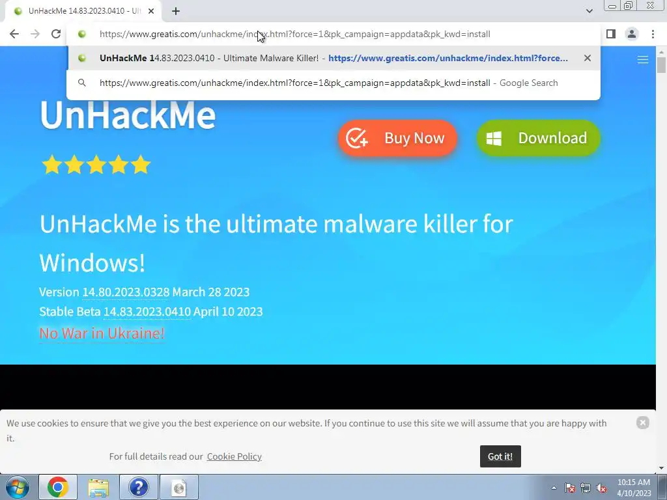The width and height of the screenshot is (667, 500).
Task: Click the installer disc taskbar icon
Action: [178, 487]
